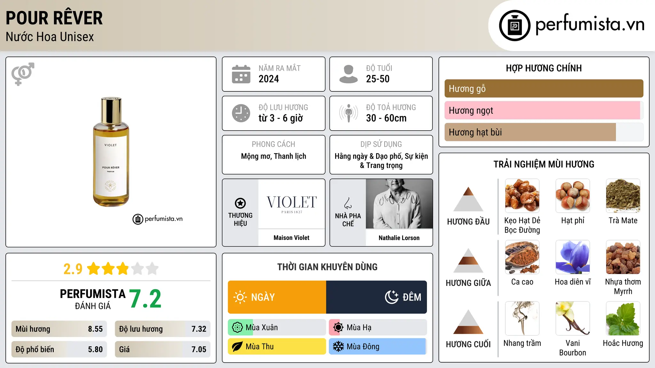Click the HƯƠNG CUỐI pyramid icon
The image size is (655, 368).
[x=468, y=322]
